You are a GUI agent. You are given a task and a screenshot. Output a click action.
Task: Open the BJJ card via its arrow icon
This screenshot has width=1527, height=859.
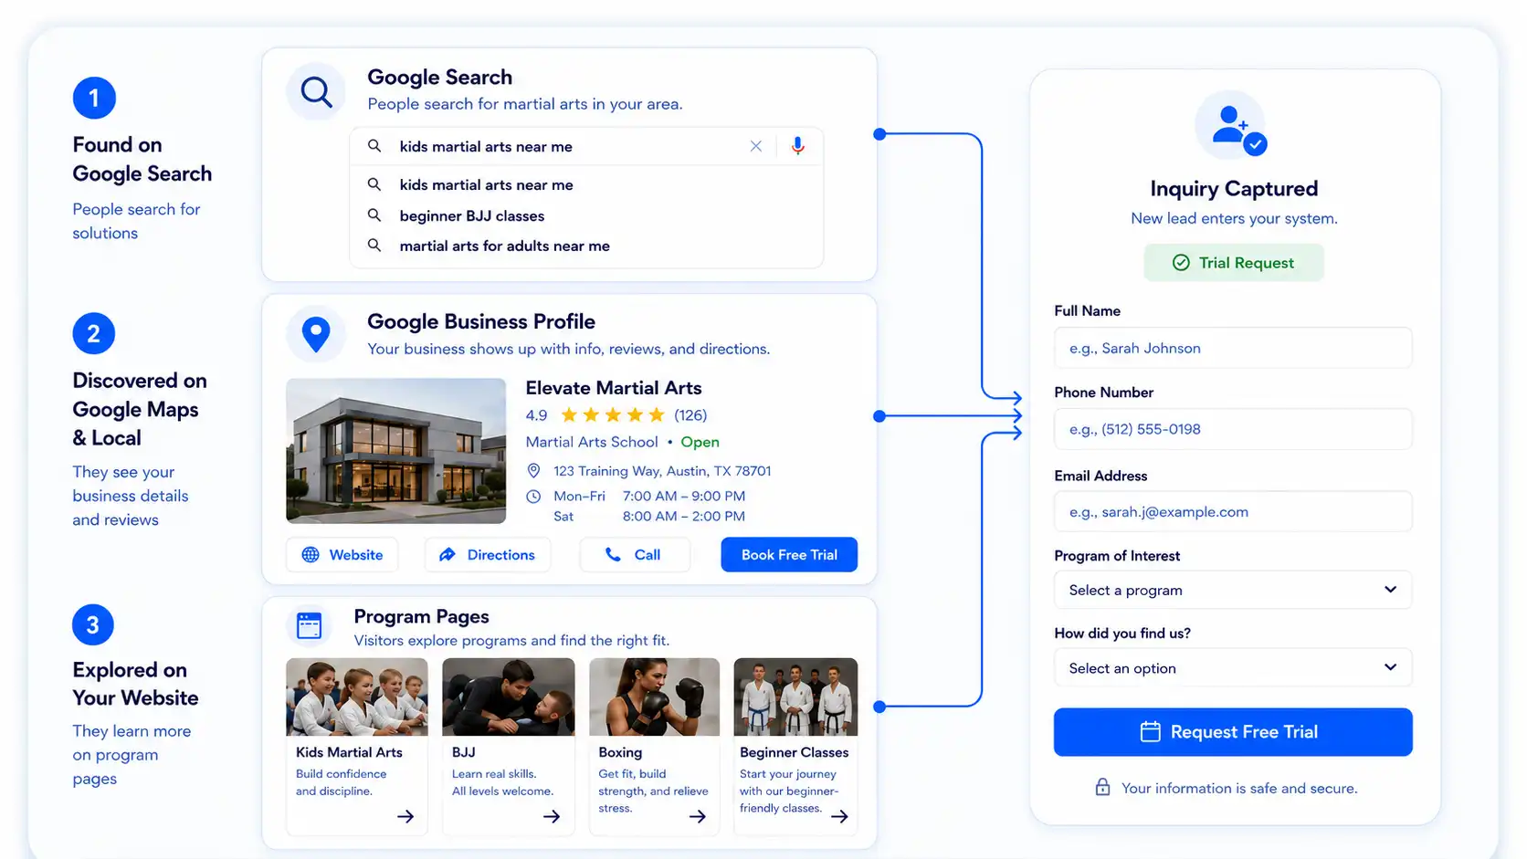tap(552, 816)
